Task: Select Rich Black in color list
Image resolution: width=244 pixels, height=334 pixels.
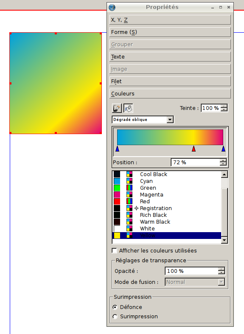Action: pyautogui.click(x=167, y=215)
